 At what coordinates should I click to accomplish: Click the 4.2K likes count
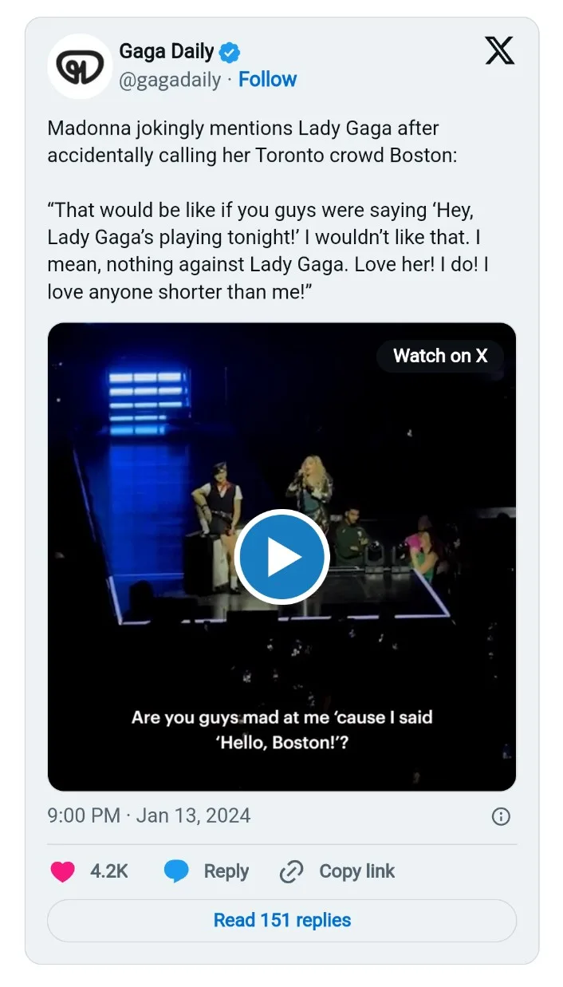point(109,871)
